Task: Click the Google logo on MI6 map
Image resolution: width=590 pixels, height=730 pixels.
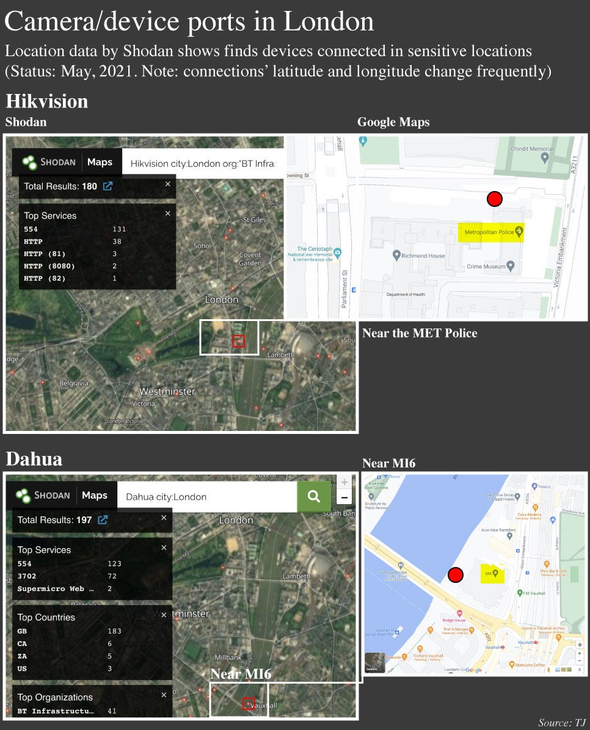Action: point(474,670)
